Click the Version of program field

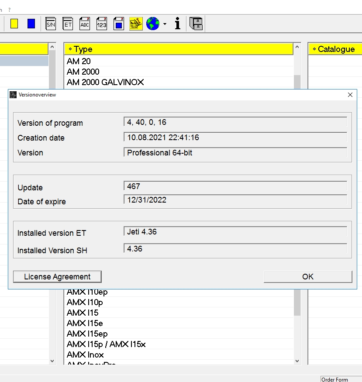point(235,122)
